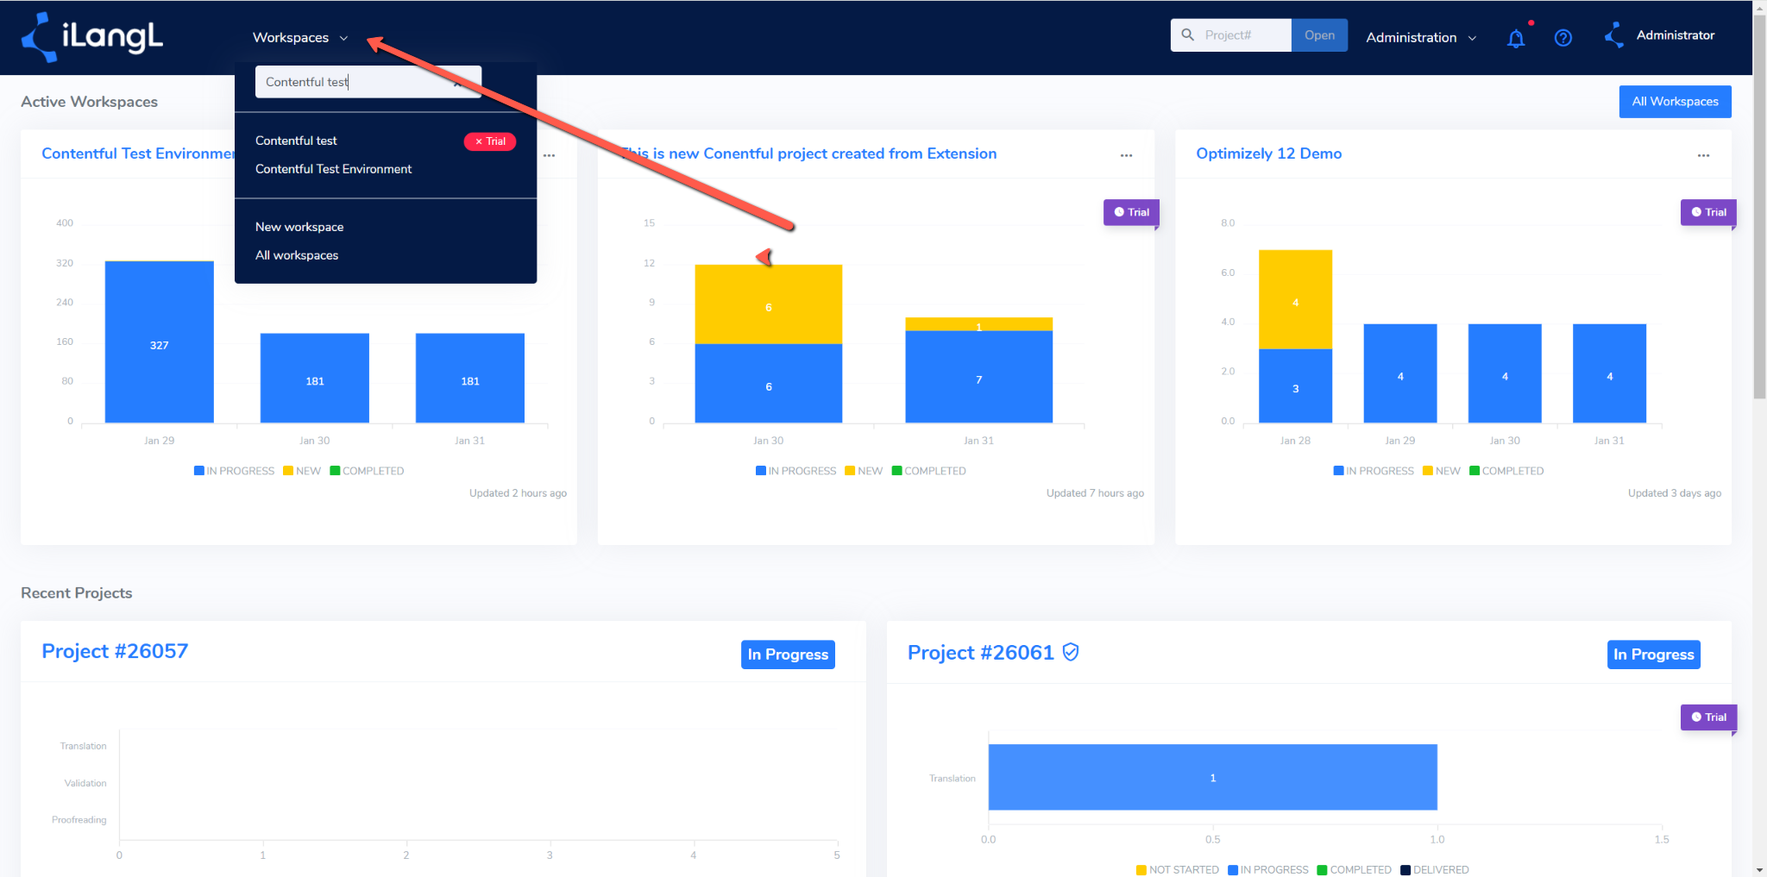This screenshot has width=1767, height=877.
Task: Choose New workspace menu entry
Action: (x=299, y=227)
